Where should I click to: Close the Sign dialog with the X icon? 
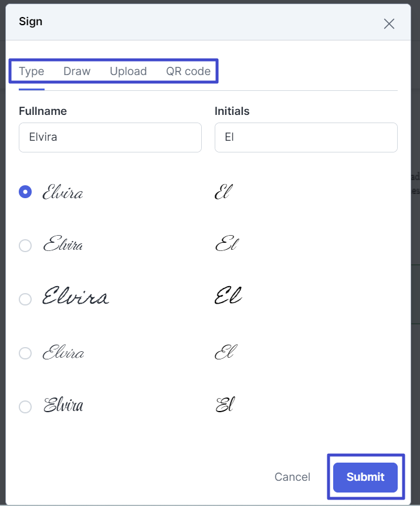[389, 23]
